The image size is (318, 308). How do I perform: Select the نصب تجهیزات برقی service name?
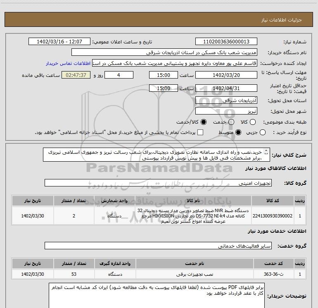[x=195, y=274]
